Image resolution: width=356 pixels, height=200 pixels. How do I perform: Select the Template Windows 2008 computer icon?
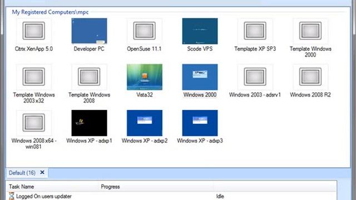click(89, 77)
